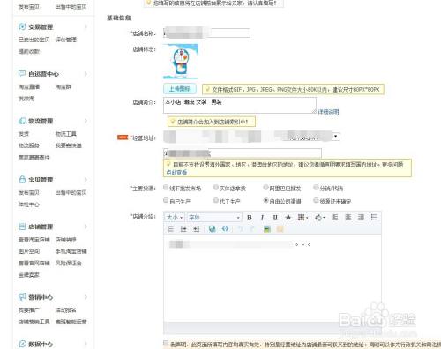
Task: Open the 字体 font family dropdown
Action: [214, 218]
